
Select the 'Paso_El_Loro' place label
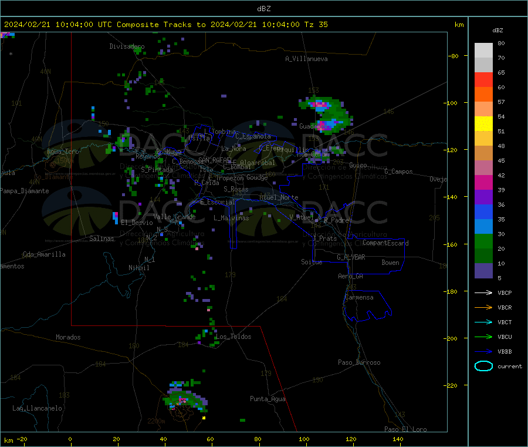(x=405, y=429)
